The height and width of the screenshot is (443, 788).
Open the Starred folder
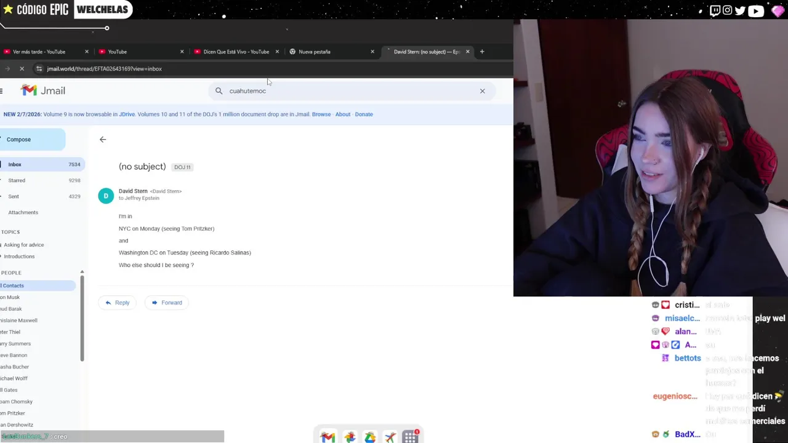(x=41, y=180)
